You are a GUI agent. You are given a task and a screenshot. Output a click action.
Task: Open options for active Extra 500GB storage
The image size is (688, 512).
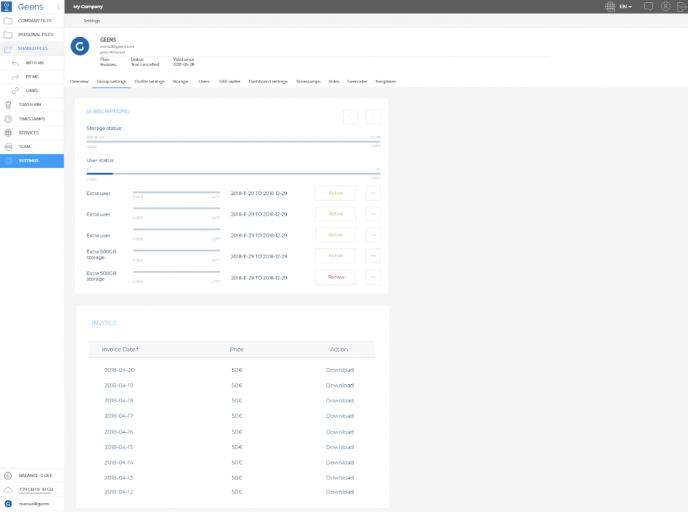pos(373,256)
